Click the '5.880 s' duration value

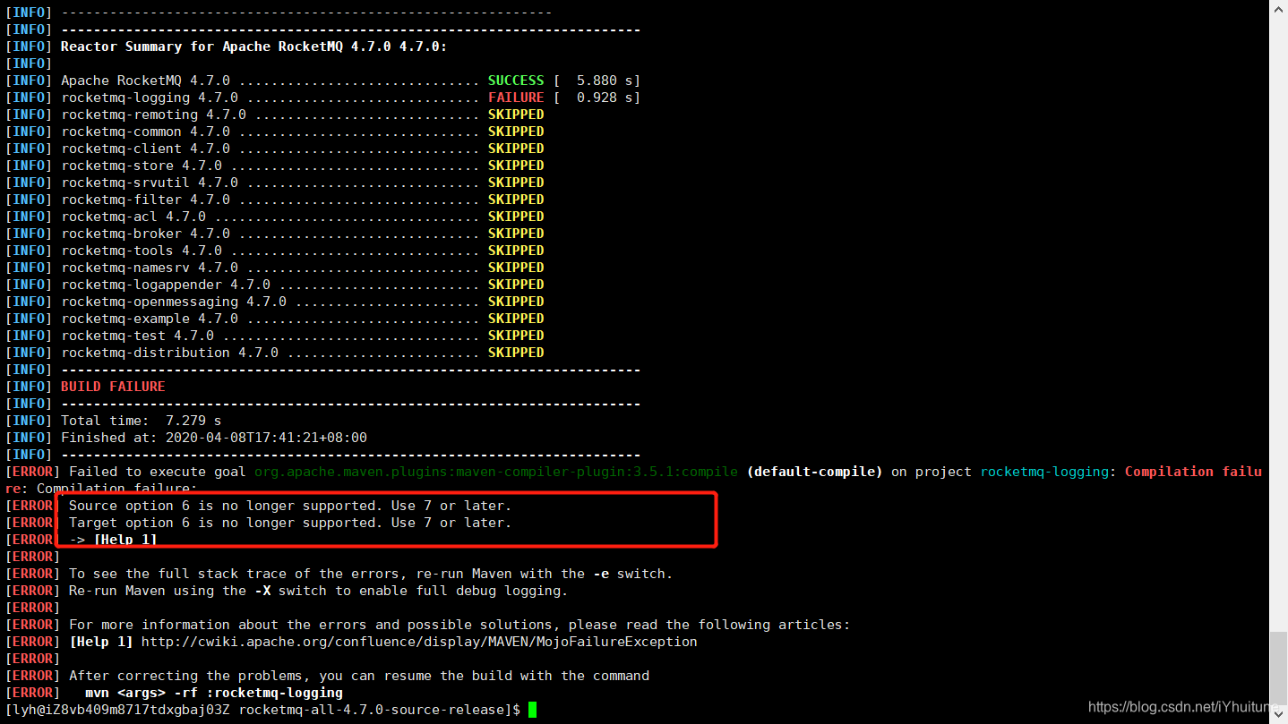[605, 81]
